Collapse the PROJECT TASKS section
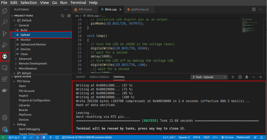 coord(12,16)
